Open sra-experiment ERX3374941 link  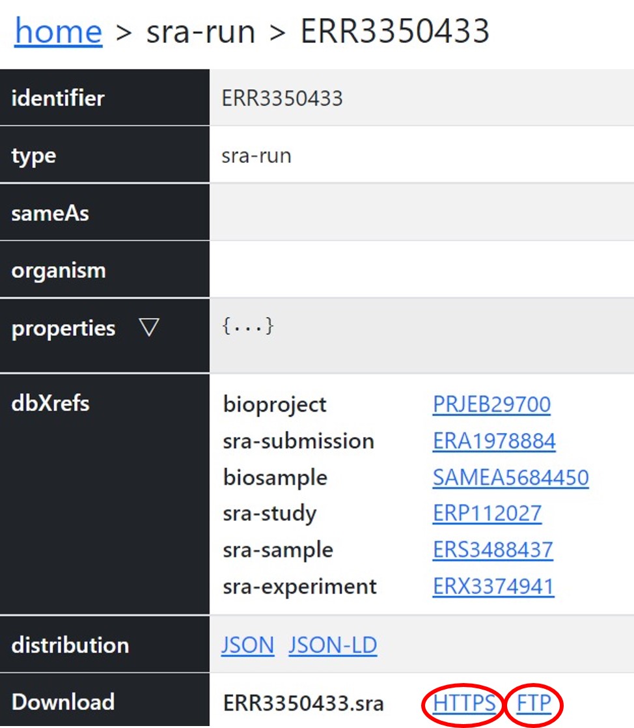pos(493,587)
